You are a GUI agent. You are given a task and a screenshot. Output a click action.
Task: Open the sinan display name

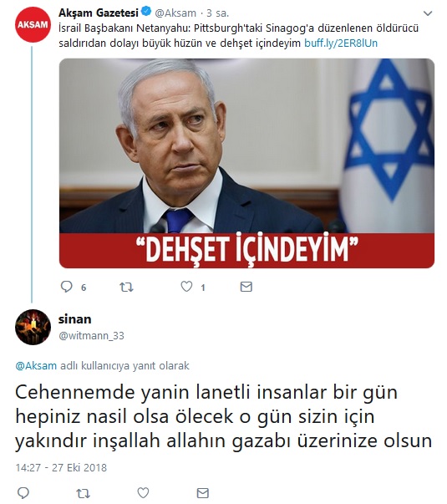75,319
